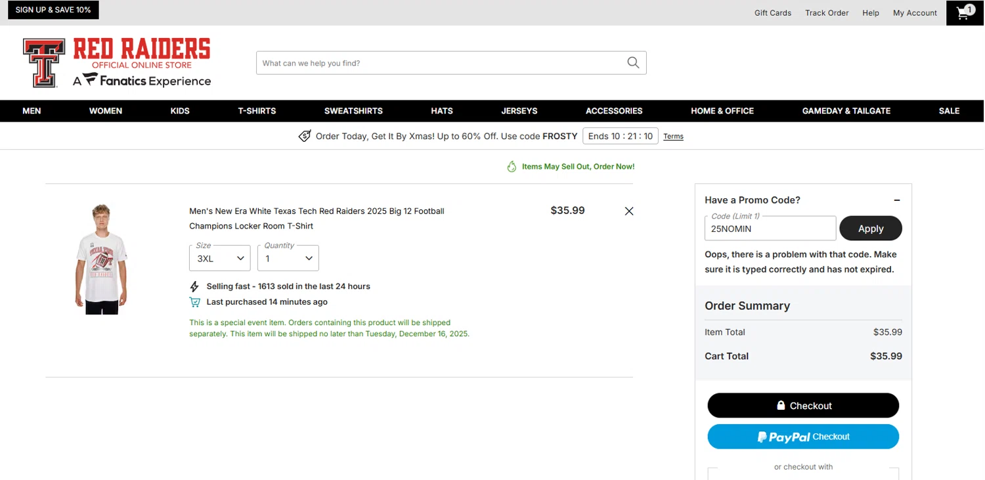Viewport: 985px width, 480px height.
Task: Click the Selling fast 1613 sold text
Action: (288, 286)
